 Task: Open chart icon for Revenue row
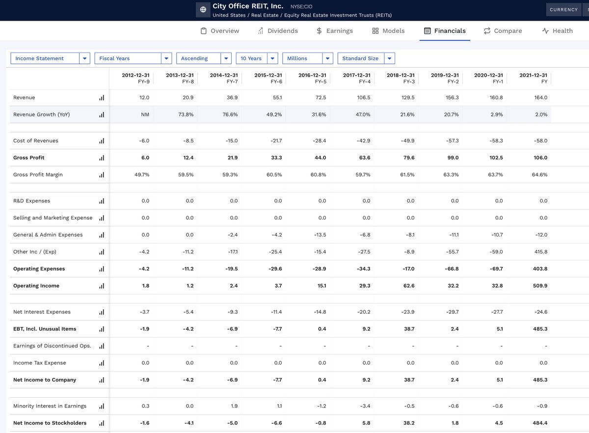(x=102, y=98)
